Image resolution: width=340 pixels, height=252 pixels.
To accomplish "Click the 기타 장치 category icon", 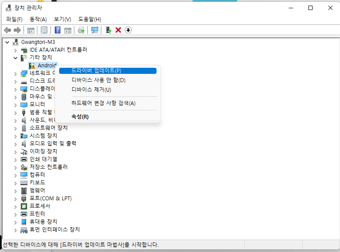I will (x=23, y=58).
